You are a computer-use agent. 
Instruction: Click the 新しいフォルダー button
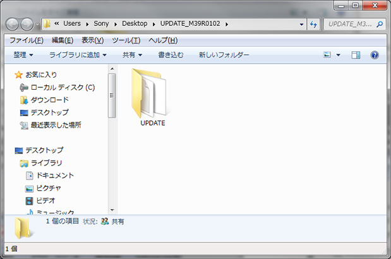click(x=224, y=55)
